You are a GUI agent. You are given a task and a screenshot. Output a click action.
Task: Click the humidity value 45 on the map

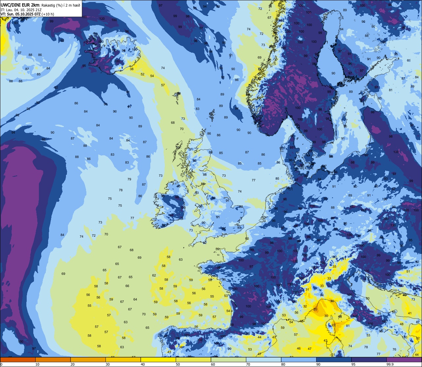[x=301, y=321]
